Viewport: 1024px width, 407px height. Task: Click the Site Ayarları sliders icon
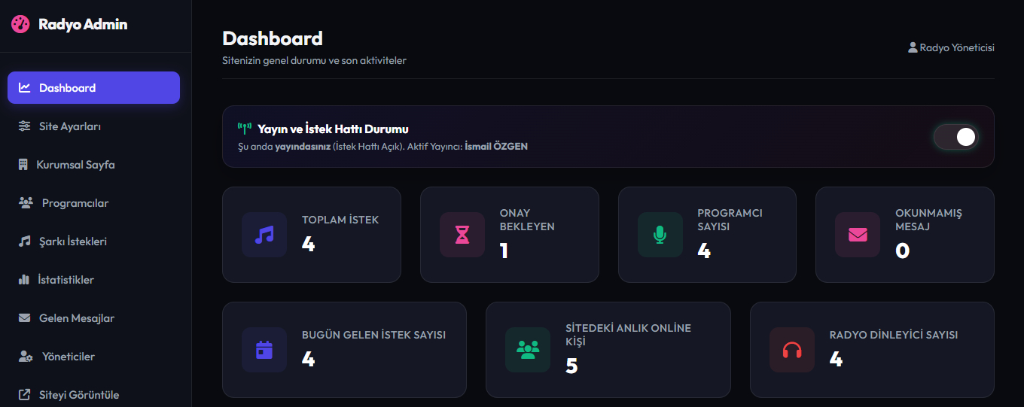(x=25, y=126)
